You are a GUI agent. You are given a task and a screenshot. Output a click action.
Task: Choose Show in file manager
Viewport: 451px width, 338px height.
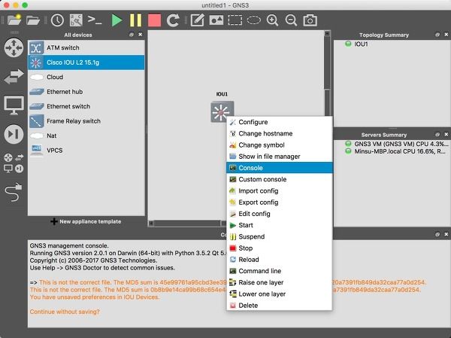tap(280, 157)
